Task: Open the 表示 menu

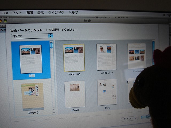Action: click(x=41, y=13)
